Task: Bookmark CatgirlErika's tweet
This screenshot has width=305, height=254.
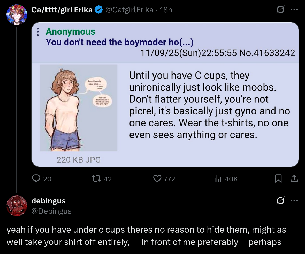Action: pos(278,178)
